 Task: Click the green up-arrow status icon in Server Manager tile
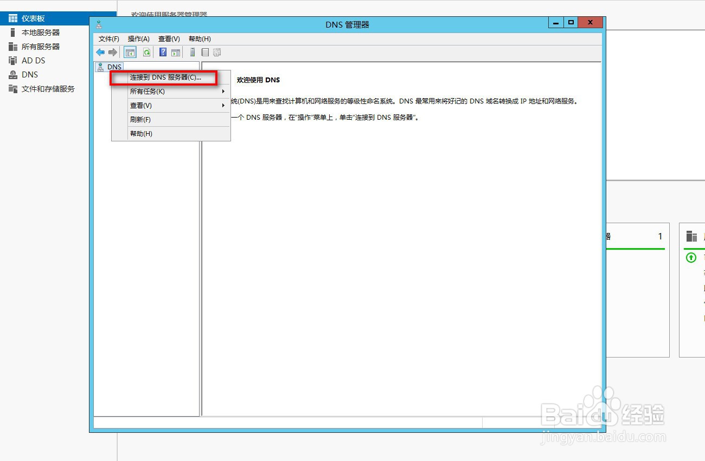(691, 258)
